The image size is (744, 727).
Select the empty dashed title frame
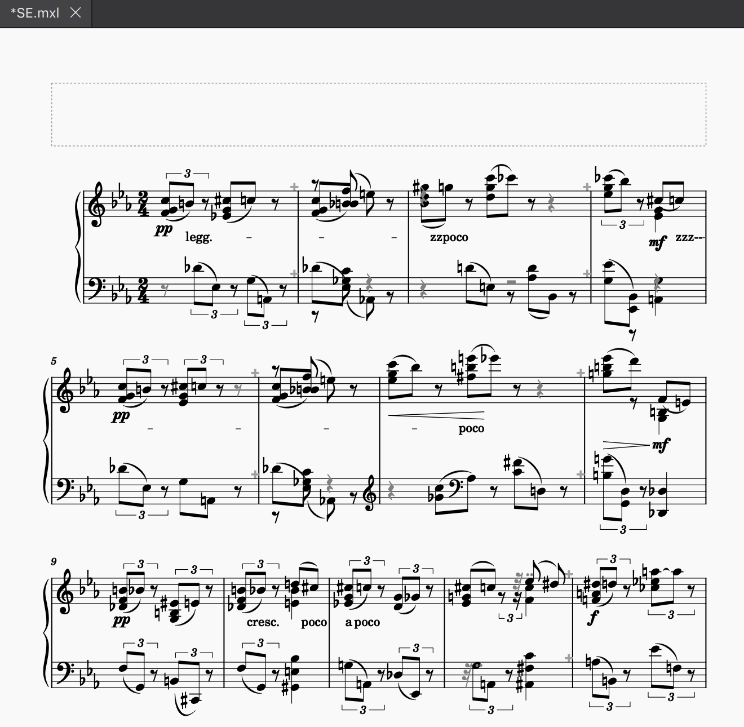[379, 114]
